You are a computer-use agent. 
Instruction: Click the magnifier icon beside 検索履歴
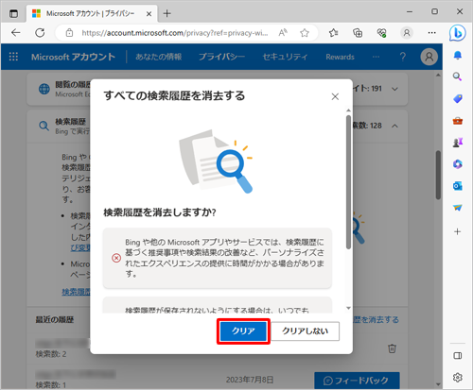[44, 126]
